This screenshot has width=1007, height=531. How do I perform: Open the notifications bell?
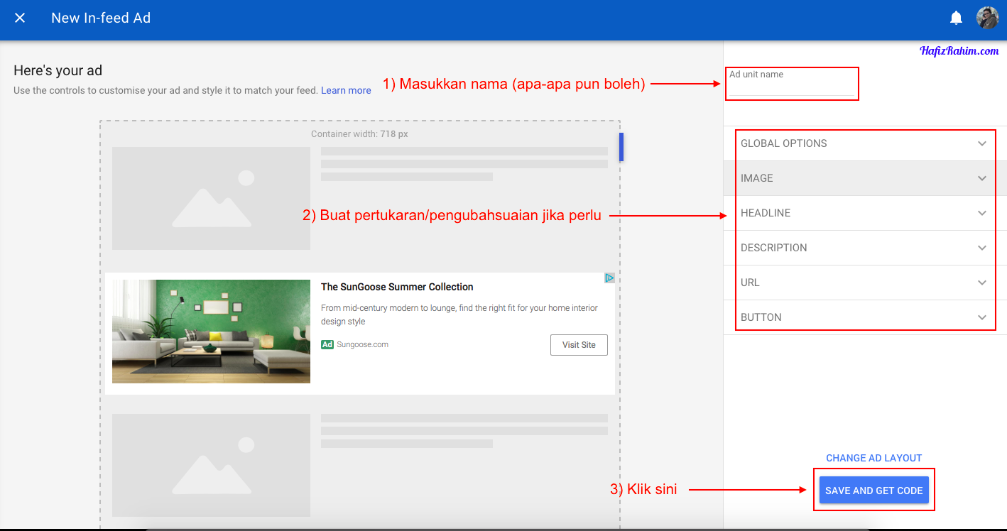(957, 18)
